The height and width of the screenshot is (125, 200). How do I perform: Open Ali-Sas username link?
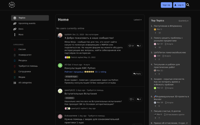(68, 65)
